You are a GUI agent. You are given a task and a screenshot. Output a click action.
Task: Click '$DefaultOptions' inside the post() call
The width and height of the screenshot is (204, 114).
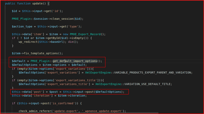(x=108, y=92)
